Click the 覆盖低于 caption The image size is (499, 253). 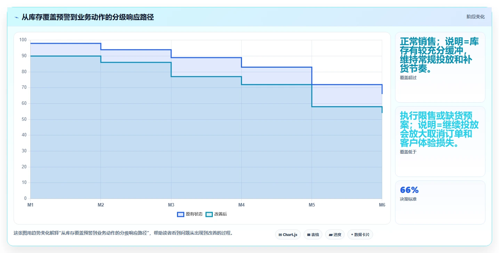pos(408,152)
